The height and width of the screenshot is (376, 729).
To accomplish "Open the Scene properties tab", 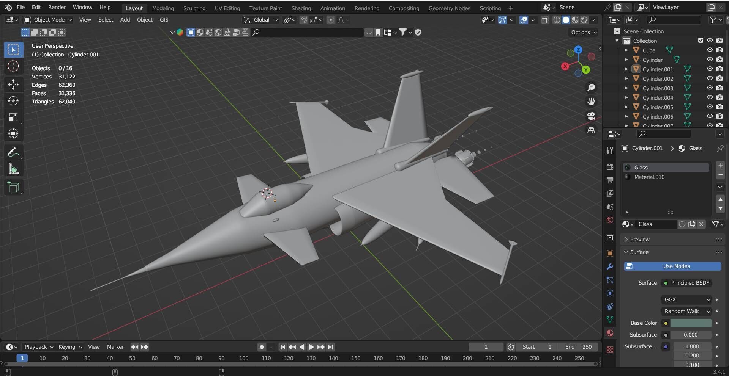I will 610,207.
